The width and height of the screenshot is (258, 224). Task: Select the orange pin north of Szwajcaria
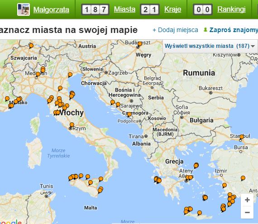[x=31, y=46]
